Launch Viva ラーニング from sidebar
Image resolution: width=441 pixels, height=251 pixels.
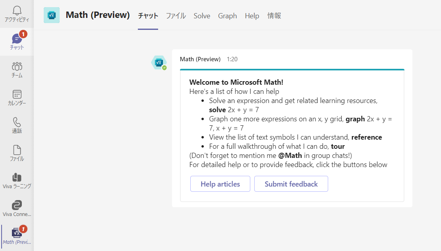coord(17,178)
